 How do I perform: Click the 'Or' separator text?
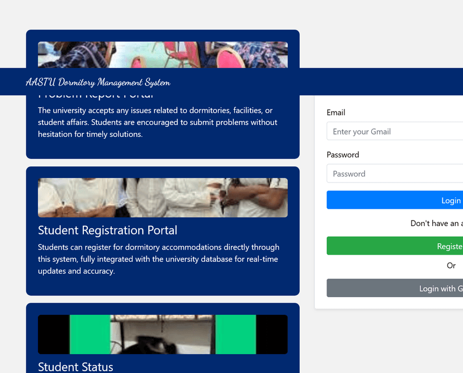click(451, 265)
